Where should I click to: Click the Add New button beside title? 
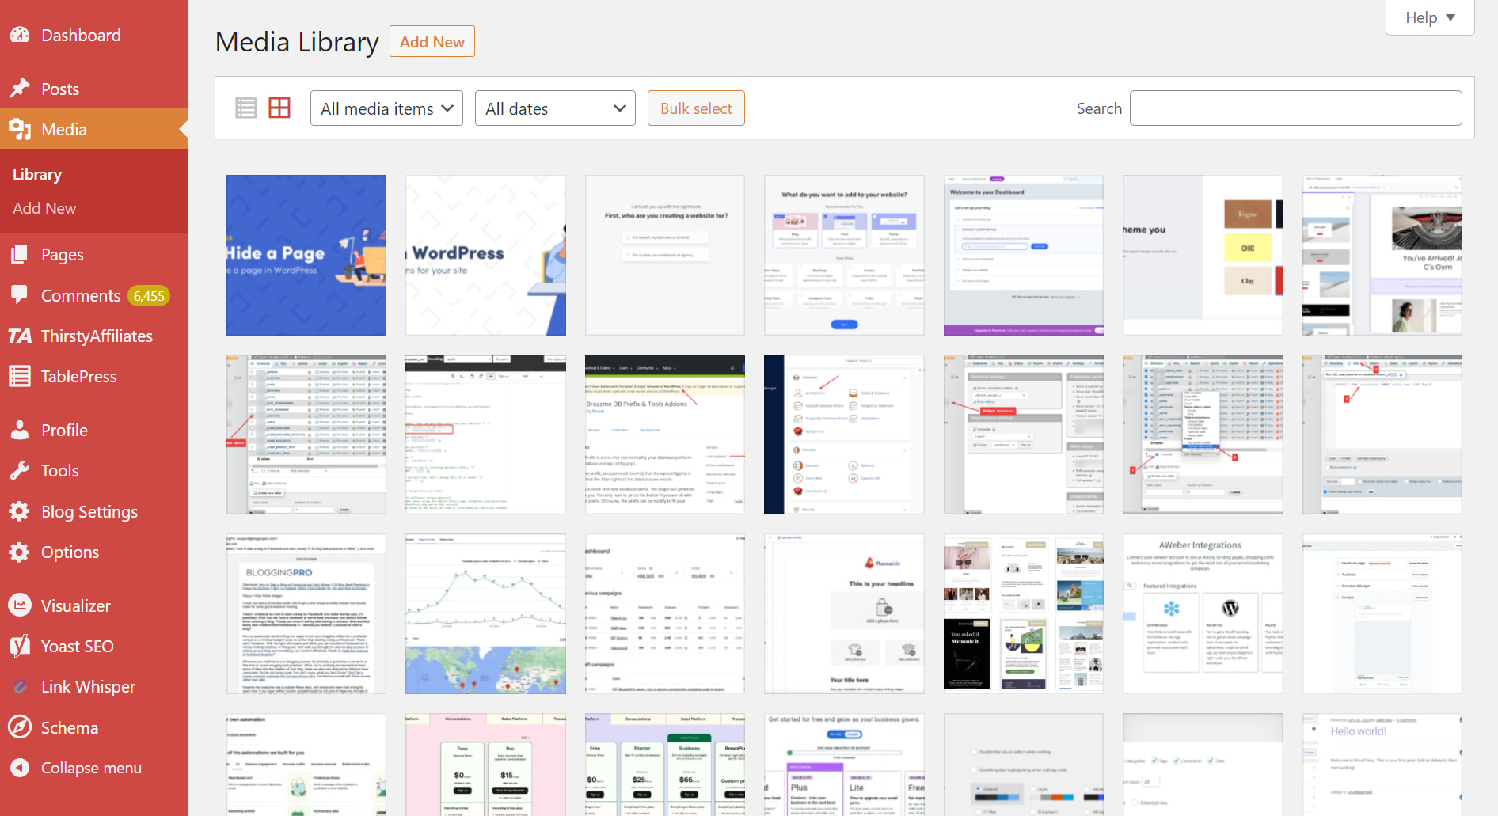coord(432,42)
